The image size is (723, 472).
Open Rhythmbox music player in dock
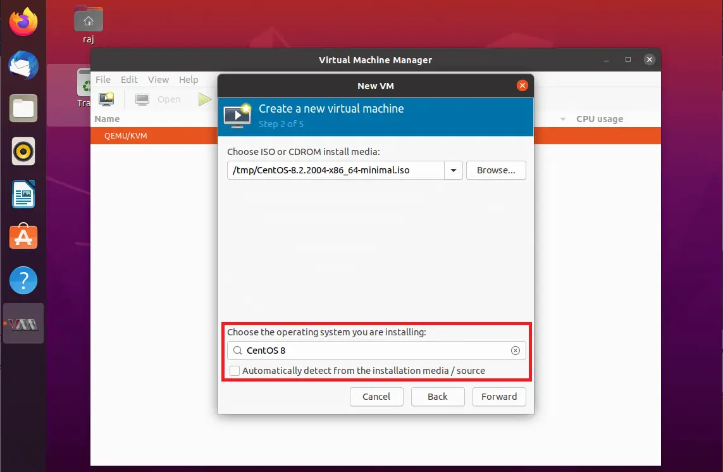pos(23,151)
